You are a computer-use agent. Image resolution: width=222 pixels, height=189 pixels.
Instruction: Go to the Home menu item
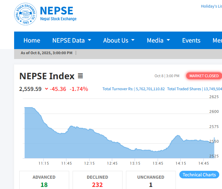pyautogui.click(x=32, y=40)
